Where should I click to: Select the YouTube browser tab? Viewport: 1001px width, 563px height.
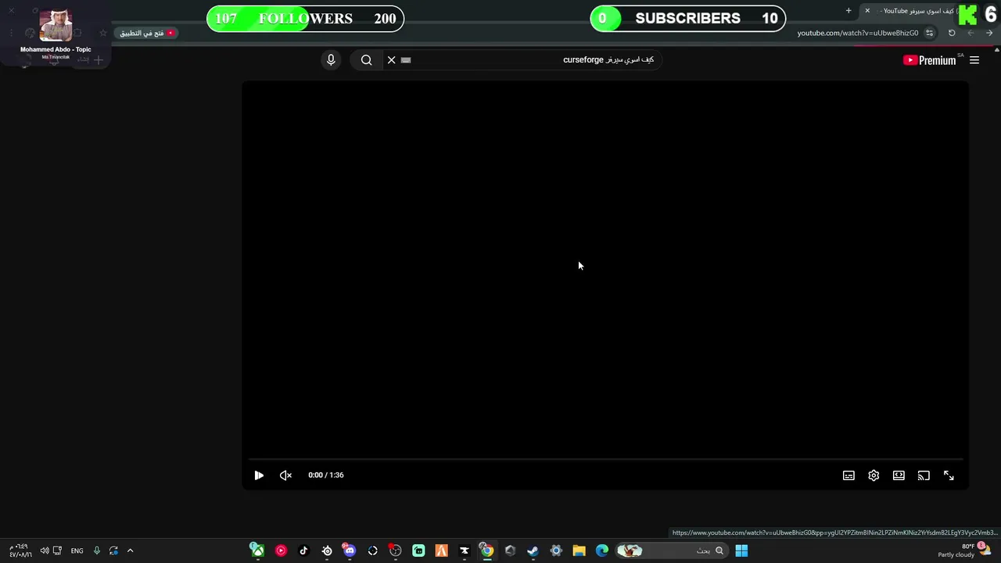coord(918,11)
